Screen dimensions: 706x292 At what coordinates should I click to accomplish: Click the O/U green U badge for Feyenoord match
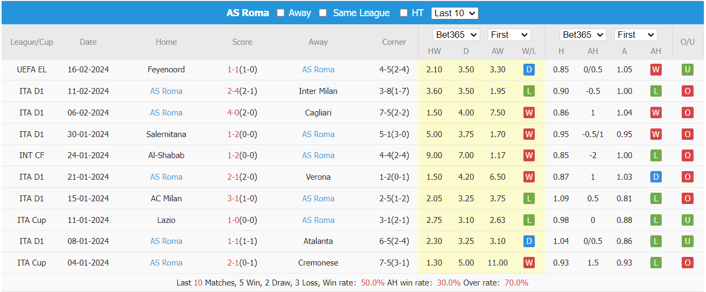(687, 70)
